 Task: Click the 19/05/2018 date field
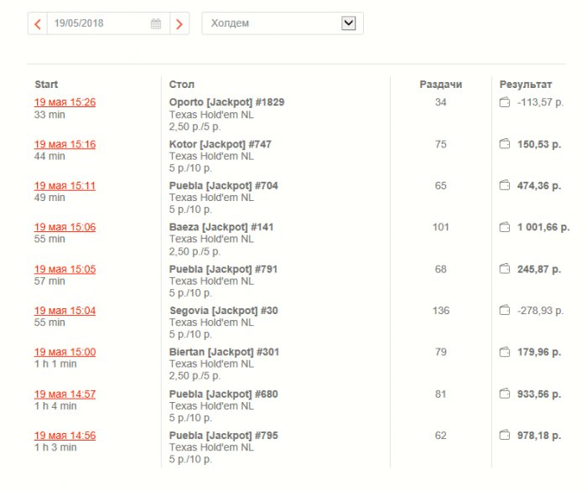(x=108, y=23)
